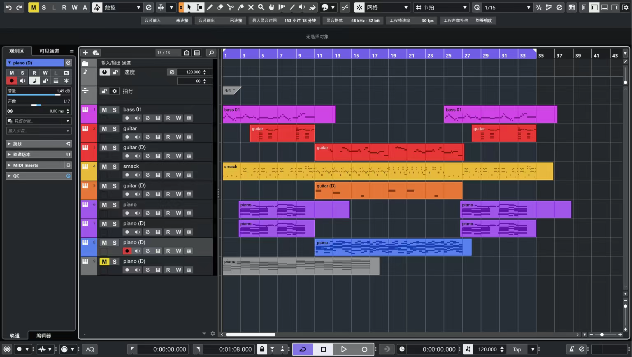Toggle record enable on piano track 6
Image resolution: width=632 pixels, height=357 pixels.
click(127, 213)
